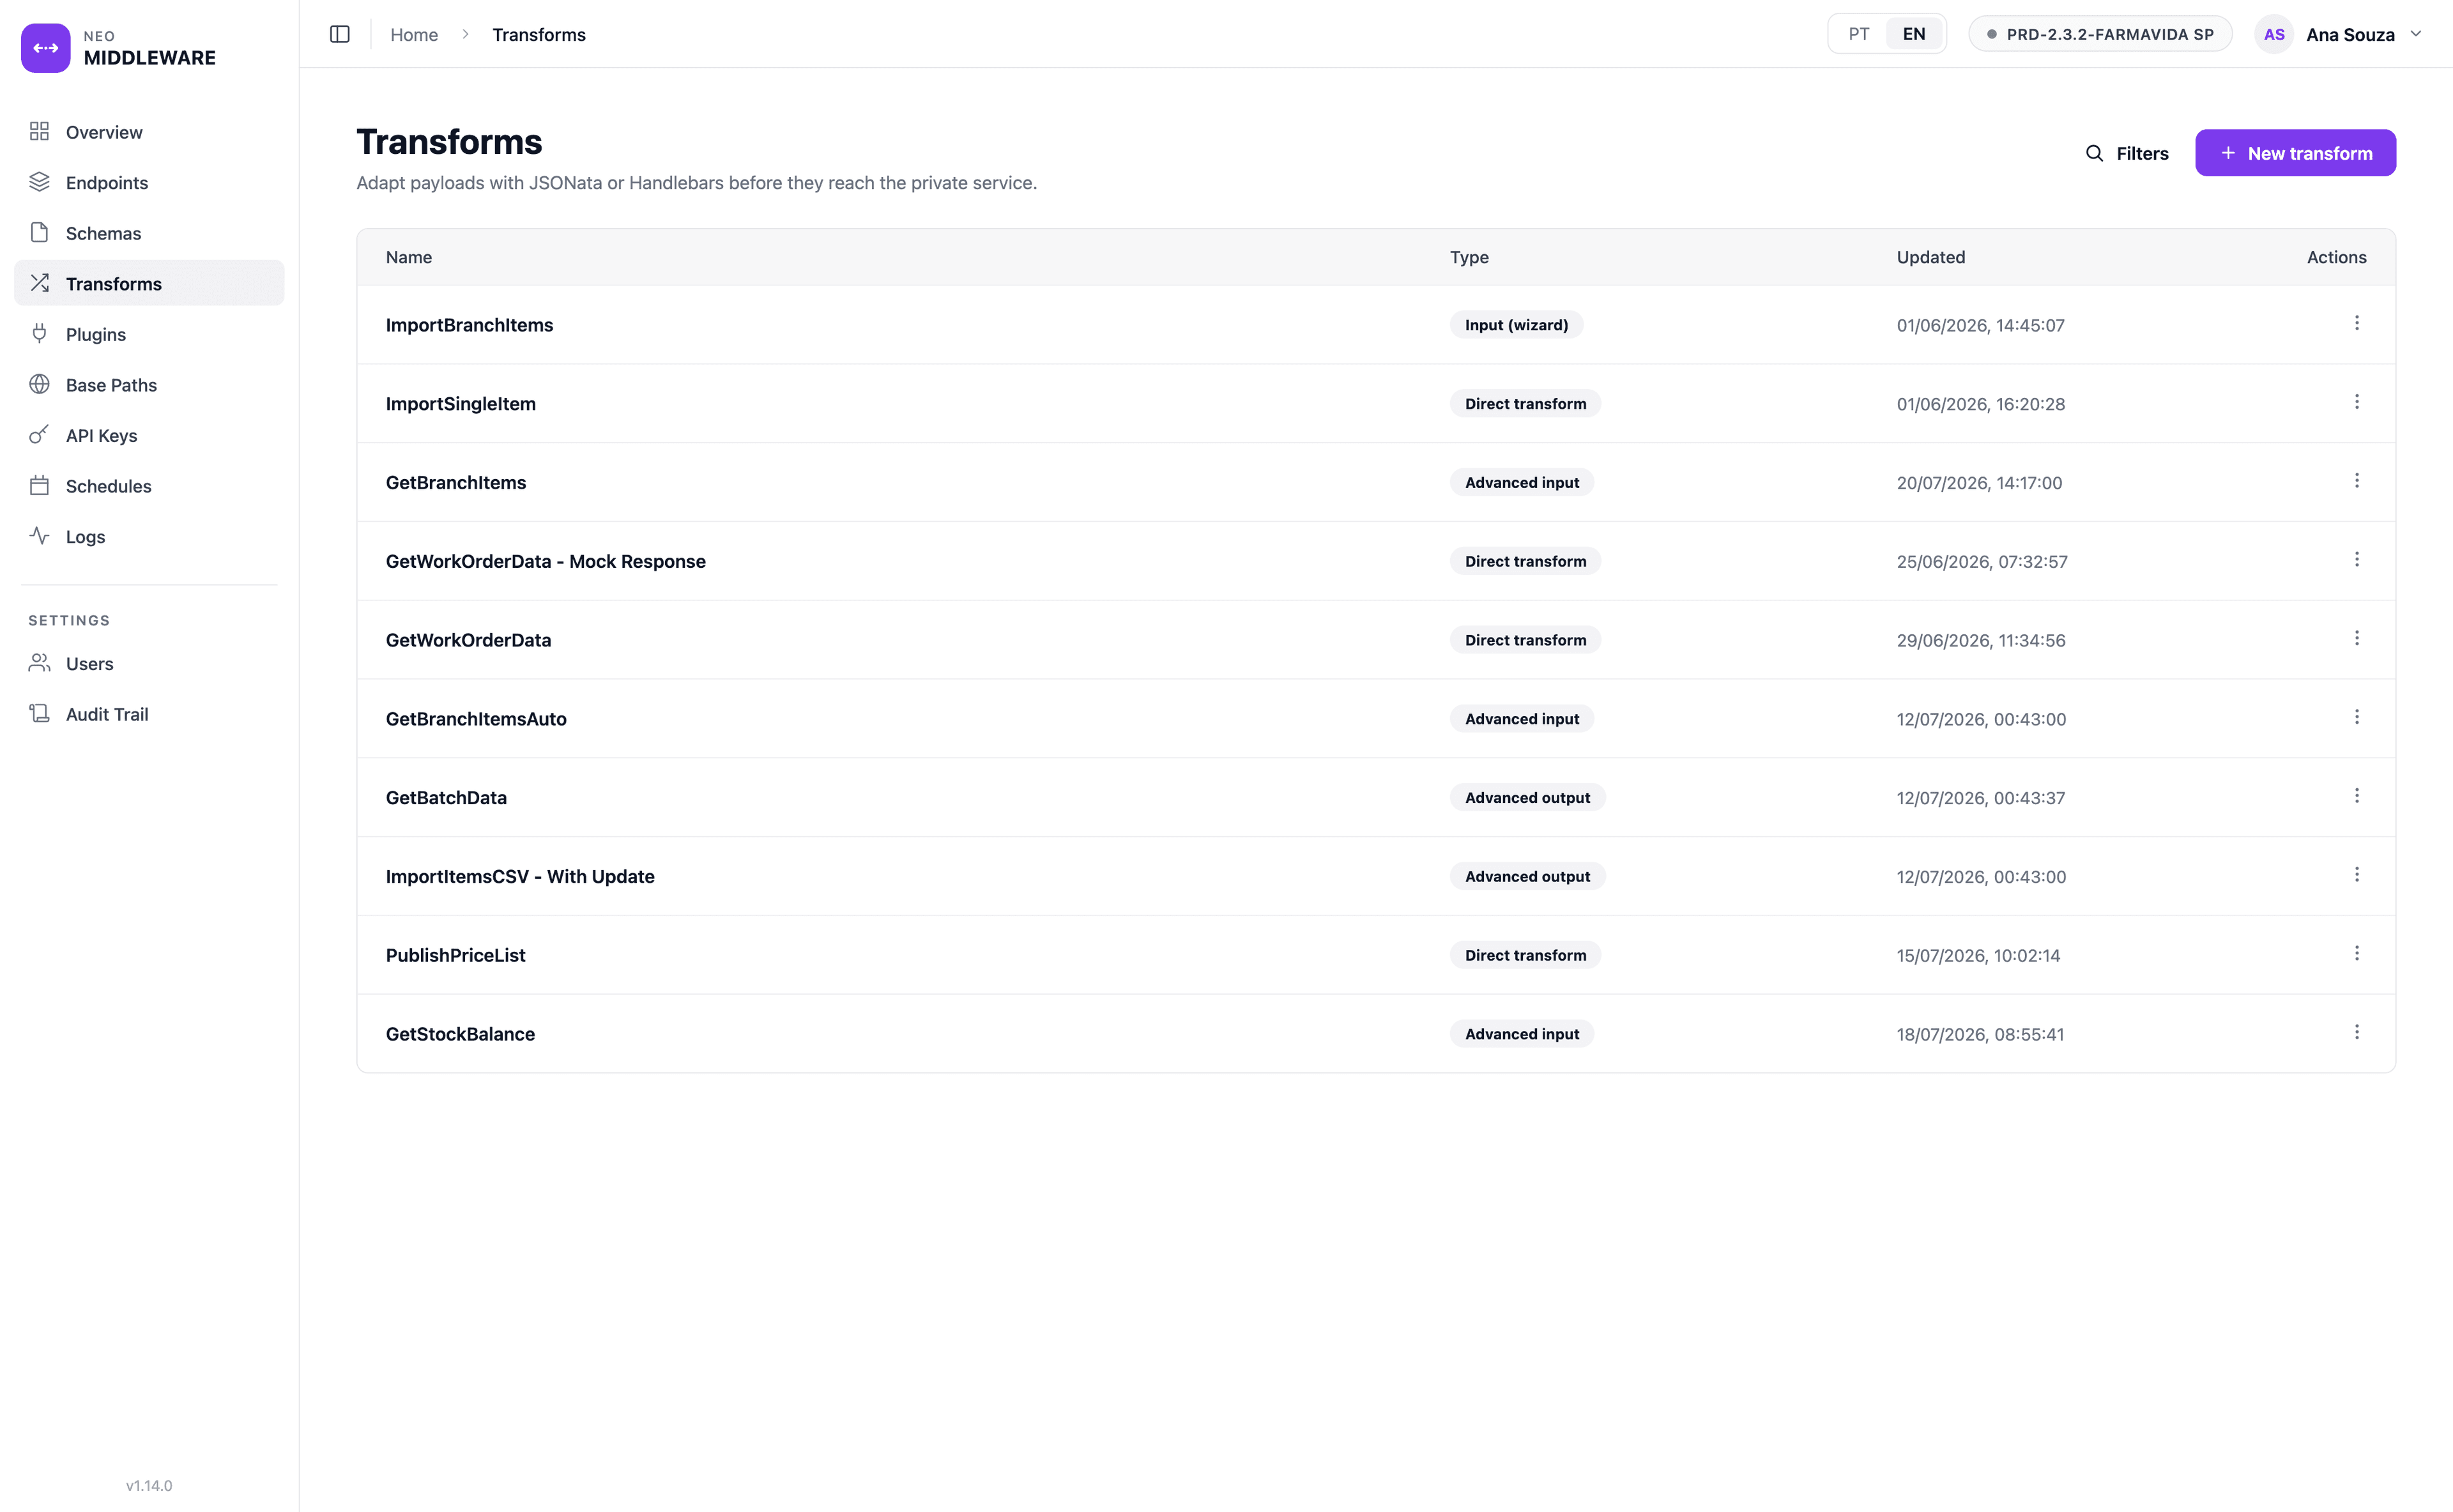2453x1512 pixels.
Task: Select the GetBranchItemsAuto name
Action: tap(476, 719)
